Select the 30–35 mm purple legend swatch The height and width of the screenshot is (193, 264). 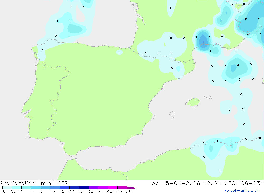[x=94, y=188]
